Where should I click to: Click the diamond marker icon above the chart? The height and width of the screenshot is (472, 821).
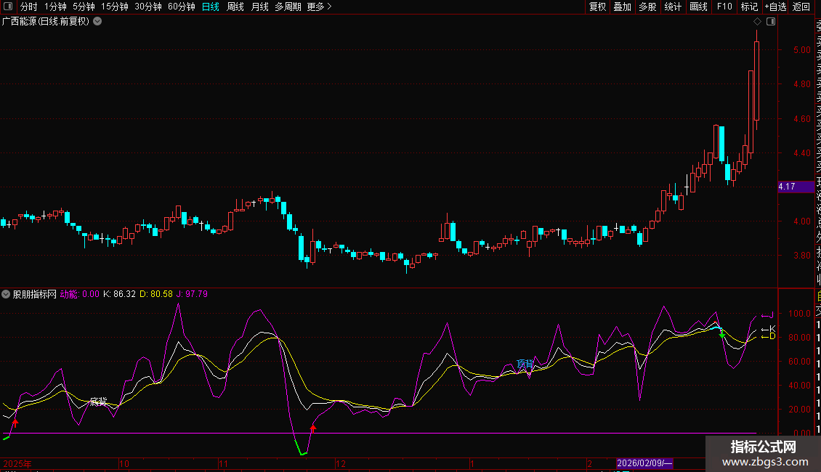(x=757, y=22)
